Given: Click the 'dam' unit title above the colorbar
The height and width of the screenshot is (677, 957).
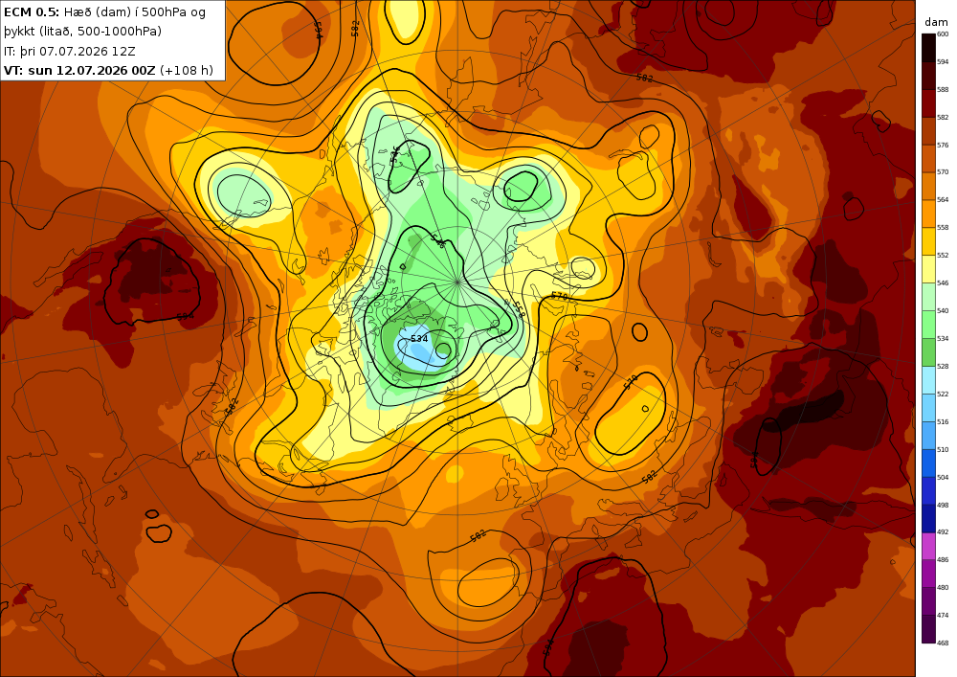Looking at the screenshot, I should click(x=936, y=22).
